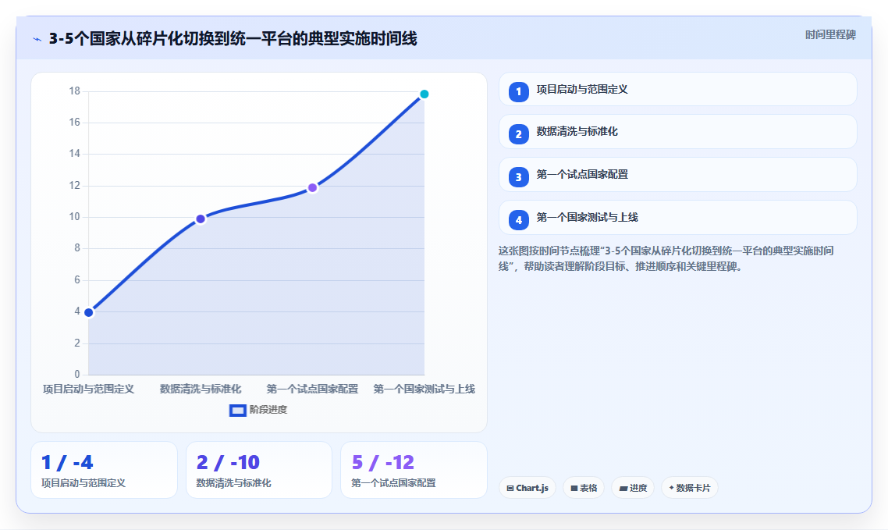This screenshot has height=530, width=888.
Task: Click the y-axis value 0
Action: click(x=77, y=375)
